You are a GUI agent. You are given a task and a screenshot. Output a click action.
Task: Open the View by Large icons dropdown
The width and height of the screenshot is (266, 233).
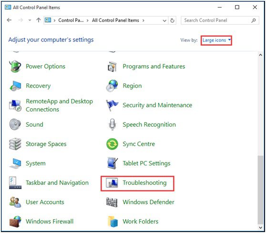pos(216,40)
